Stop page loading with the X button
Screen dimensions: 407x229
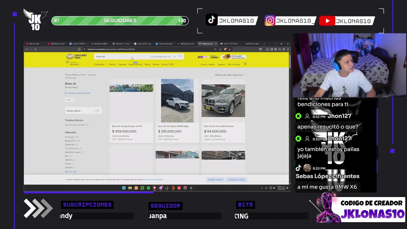tap(35, 49)
